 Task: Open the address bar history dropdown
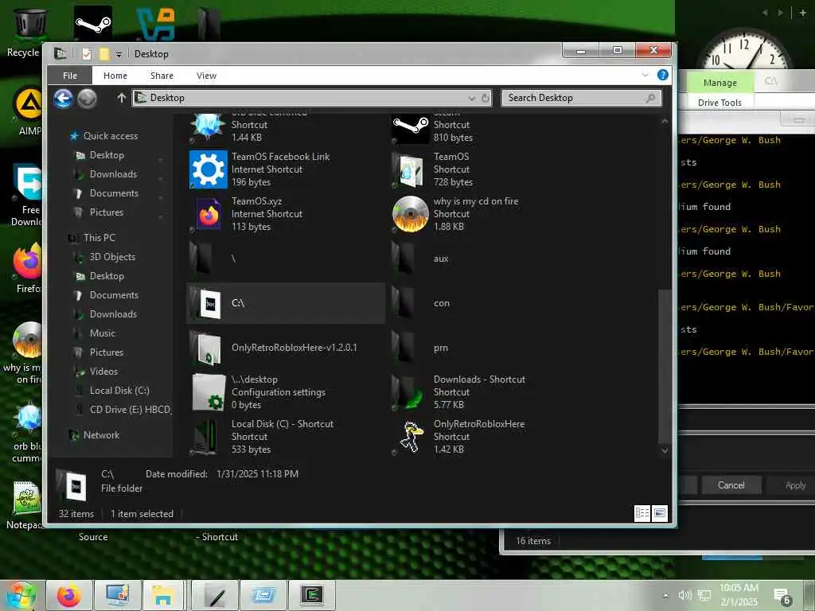[x=471, y=98]
